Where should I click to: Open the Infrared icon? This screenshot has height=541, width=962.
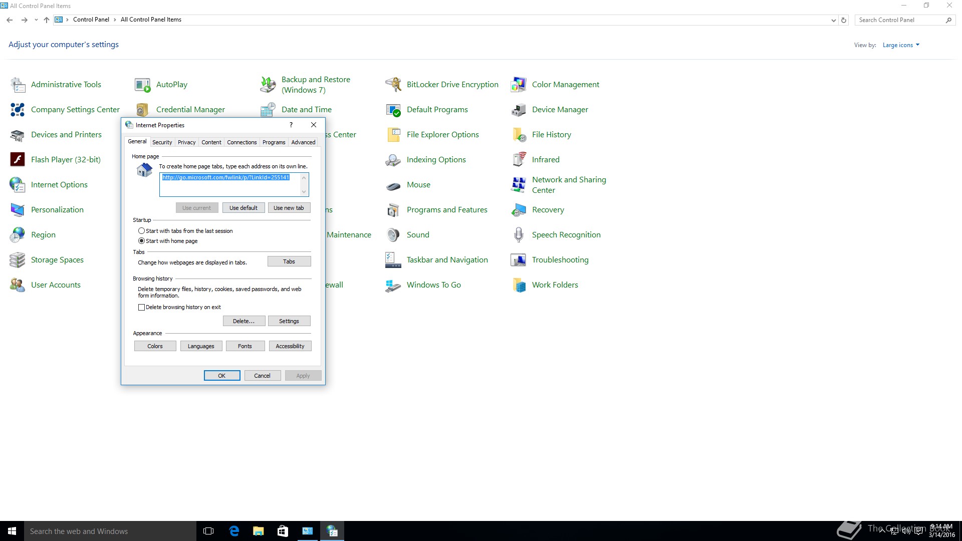(519, 160)
